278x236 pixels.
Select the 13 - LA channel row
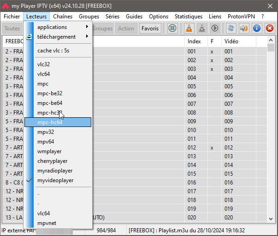[135, 218]
